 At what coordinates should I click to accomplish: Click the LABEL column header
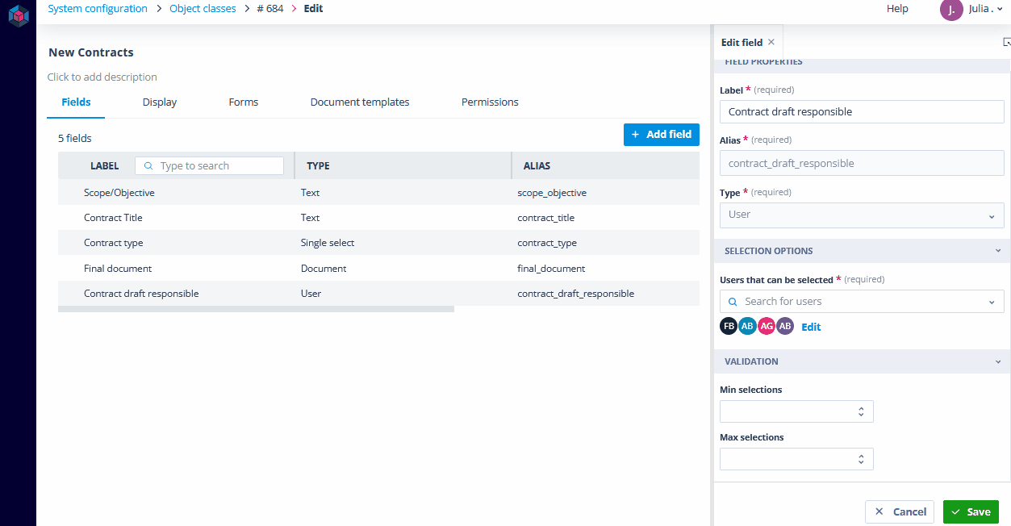pyautogui.click(x=104, y=166)
